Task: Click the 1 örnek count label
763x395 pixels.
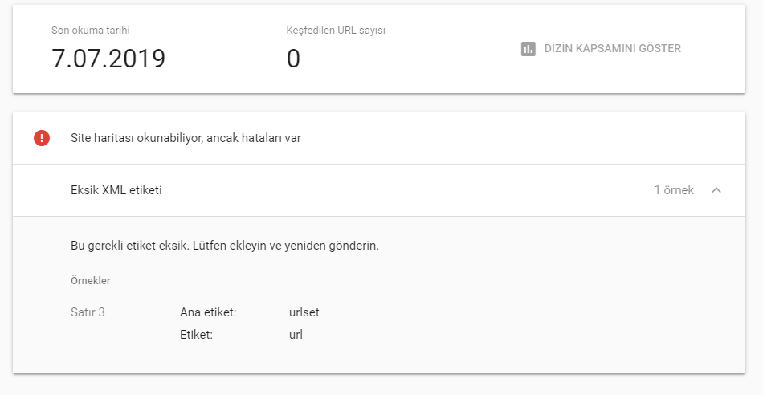Action: tap(674, 190)
